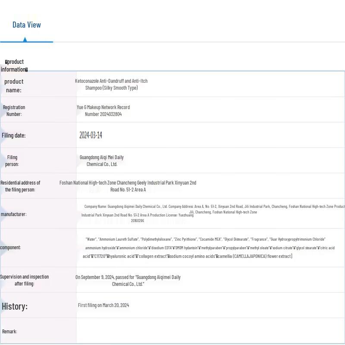Screen dimensions: 345x345
Task: Click the Ketoconazole Anti-Dandruff shampoo product name
Action: tap(111, 85)
